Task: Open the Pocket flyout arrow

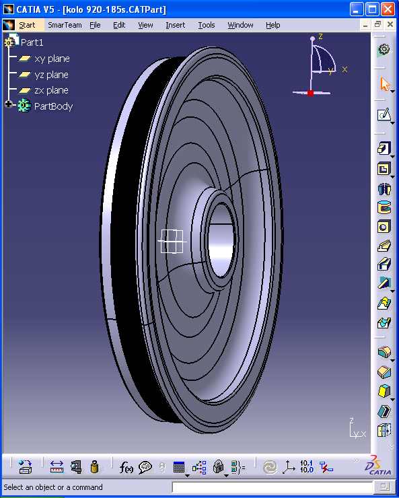Action: (x=393, y=176)
